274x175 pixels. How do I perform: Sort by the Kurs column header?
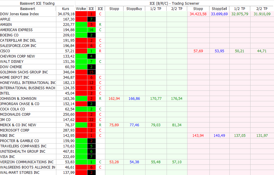coord(65,9)
